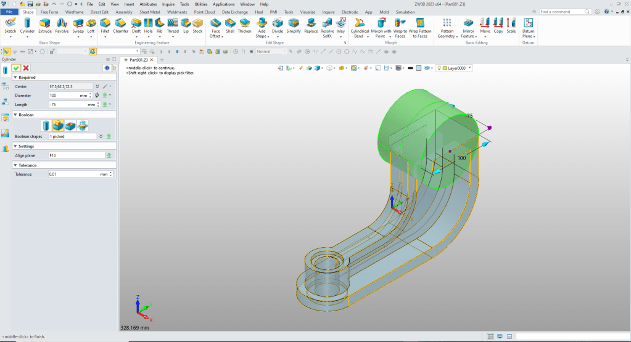The height and width of the screenshot is (342, 631).
Task: Cancel the Cylinder command with red X
Action: click(x=26, y=68)
